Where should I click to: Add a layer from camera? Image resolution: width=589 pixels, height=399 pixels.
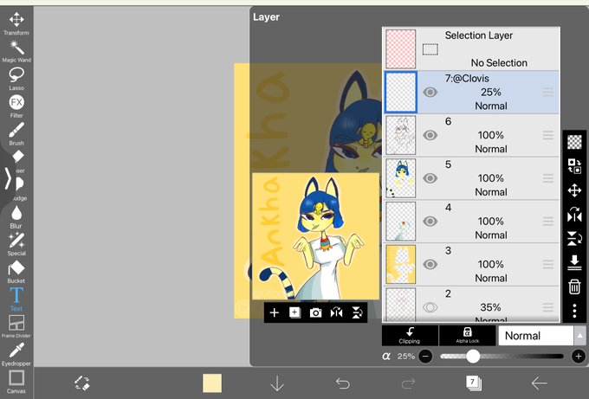pos(315,312)
